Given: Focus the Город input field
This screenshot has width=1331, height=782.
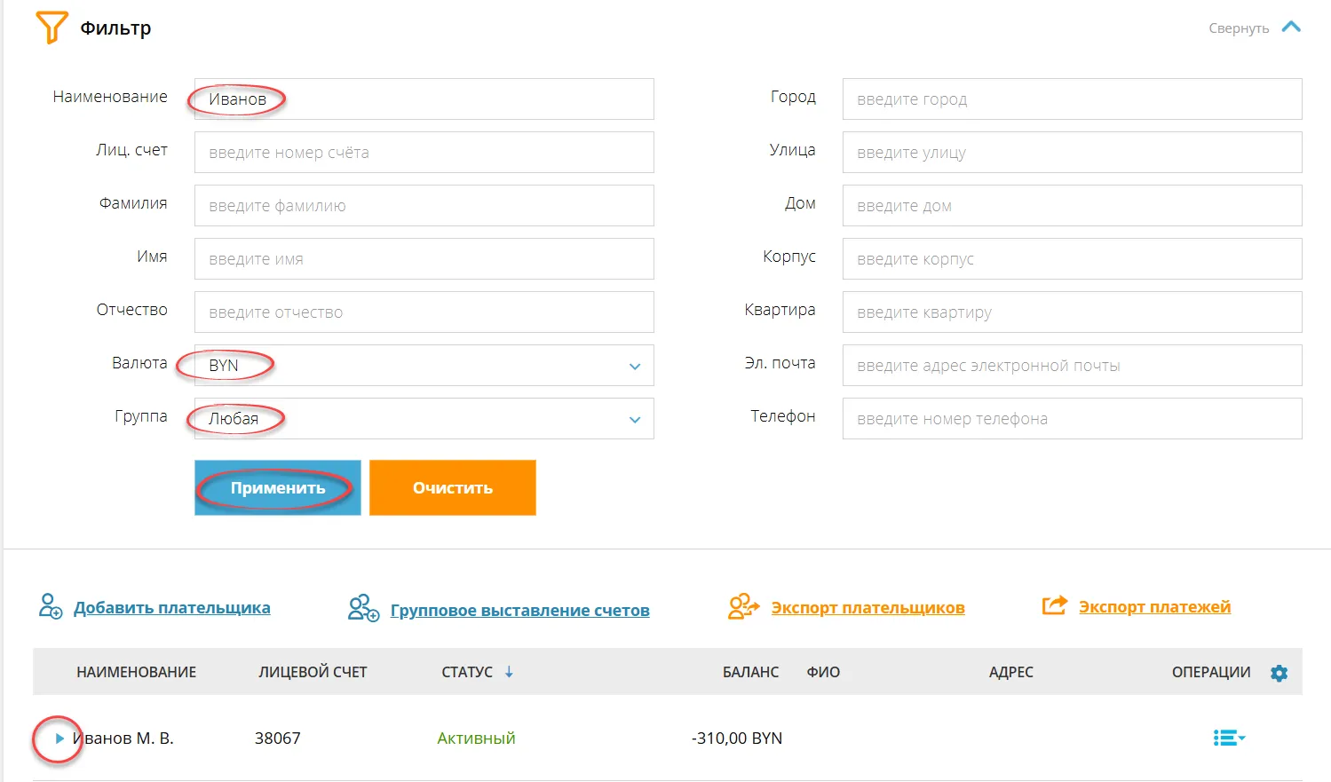Looking at the screenshot, I should click(1071, 99).
